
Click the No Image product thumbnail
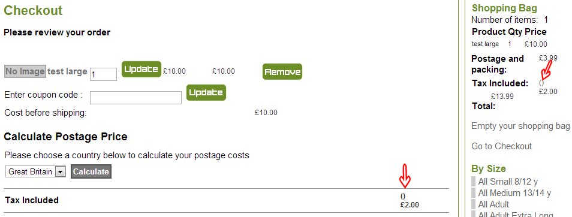click(x=25, y=71)
